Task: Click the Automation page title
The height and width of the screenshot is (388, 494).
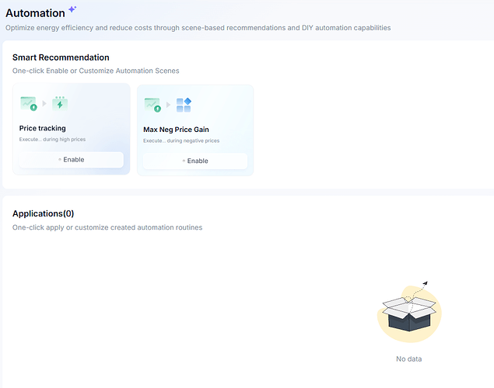Action: pos(35,13)
